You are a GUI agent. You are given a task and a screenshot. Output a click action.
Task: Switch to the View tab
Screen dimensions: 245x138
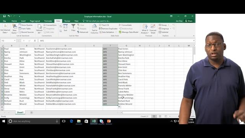77,21
